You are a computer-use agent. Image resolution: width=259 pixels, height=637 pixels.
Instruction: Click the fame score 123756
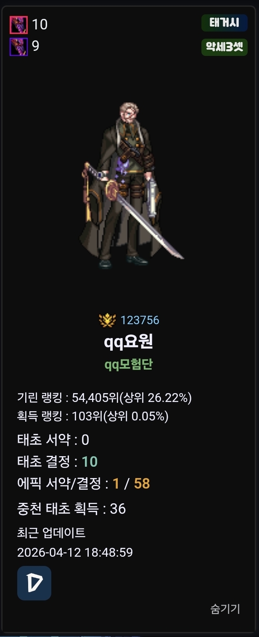[140, 320]
